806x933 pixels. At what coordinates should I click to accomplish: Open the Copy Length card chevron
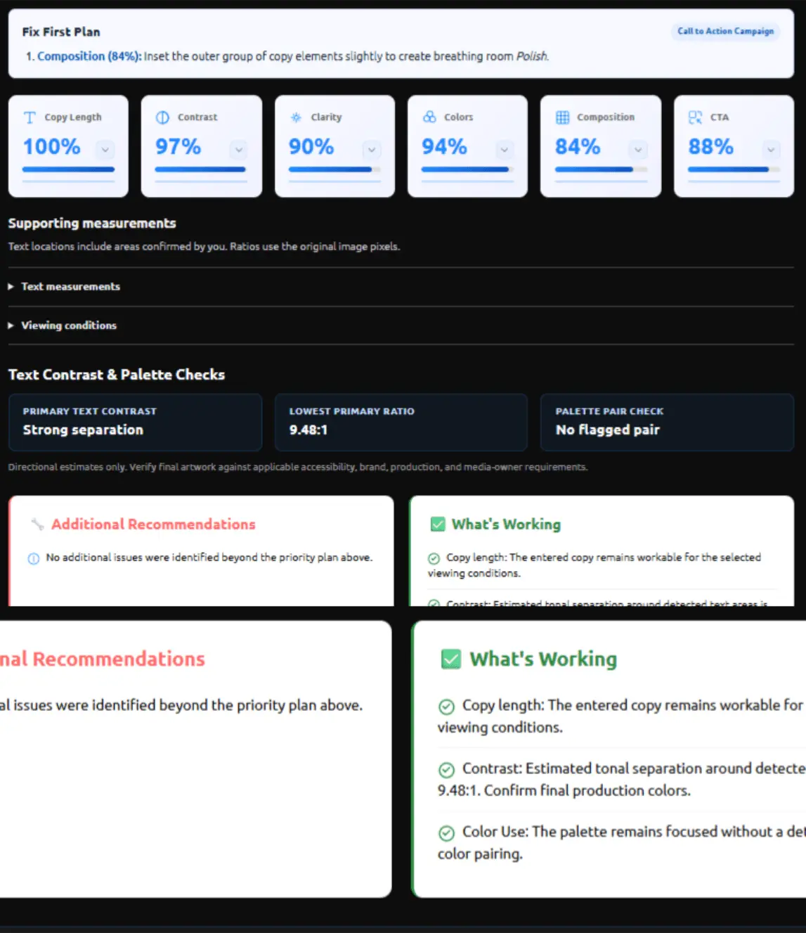click(105, 149)
